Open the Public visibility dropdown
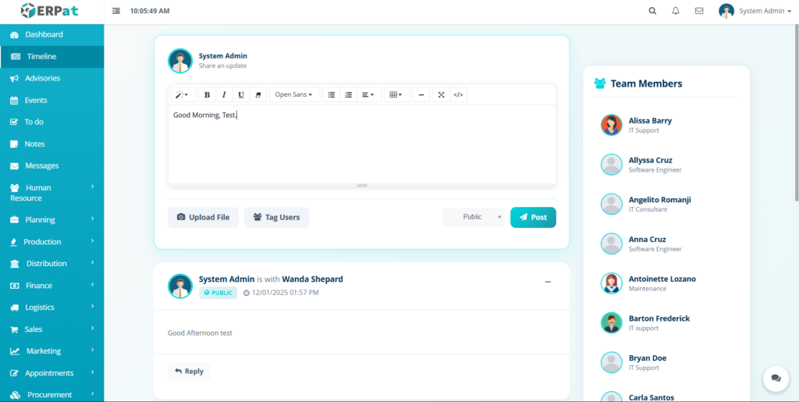Image resolution: width=799 pixels, height=402 pixels. [474, 217]
